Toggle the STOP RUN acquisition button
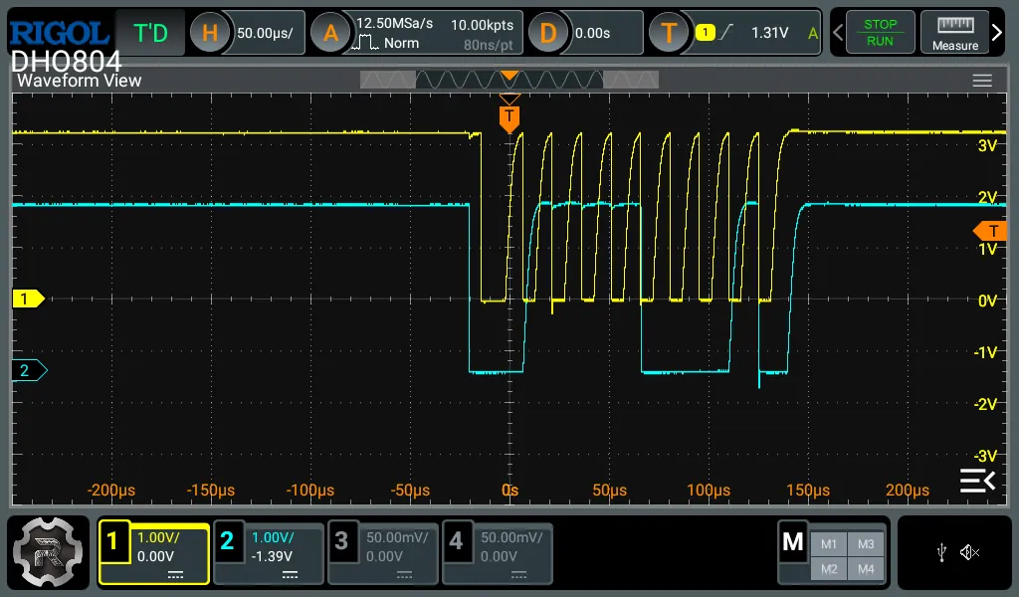This screenshot has width=1019, height=597. (x=880, y=33)
